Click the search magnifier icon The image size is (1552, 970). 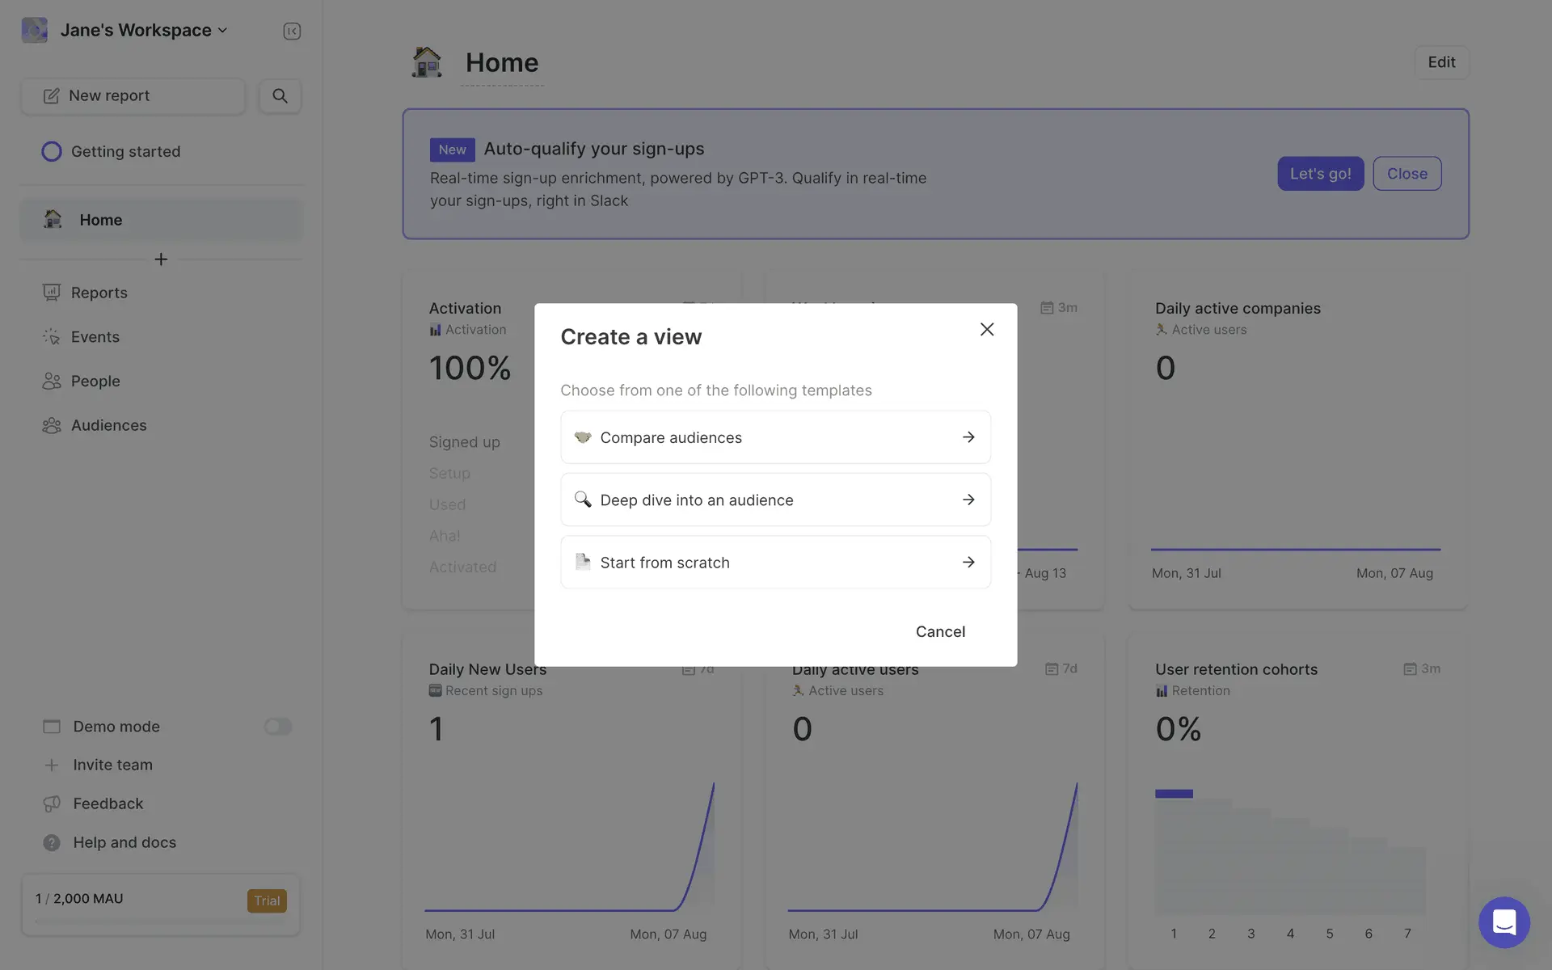click(x=280, y=95)
